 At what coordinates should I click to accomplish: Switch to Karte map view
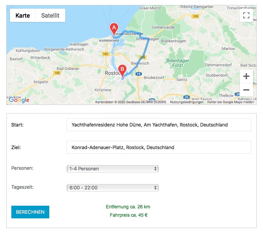tap(23, 15)
